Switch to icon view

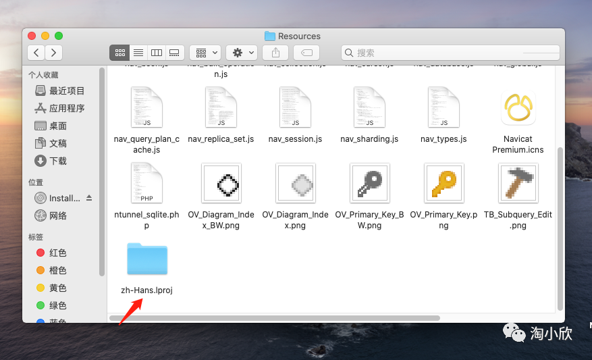tap(119, 53)
